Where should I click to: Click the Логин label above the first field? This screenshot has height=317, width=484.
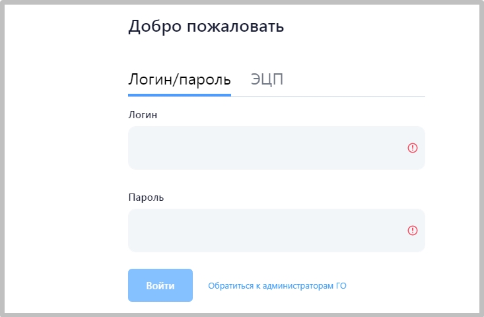pyautogui.click(x=143, y=114)
